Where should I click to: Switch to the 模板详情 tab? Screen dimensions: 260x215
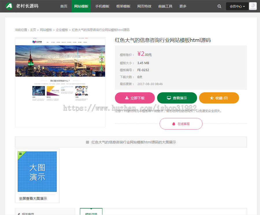[x=91, y=213]
